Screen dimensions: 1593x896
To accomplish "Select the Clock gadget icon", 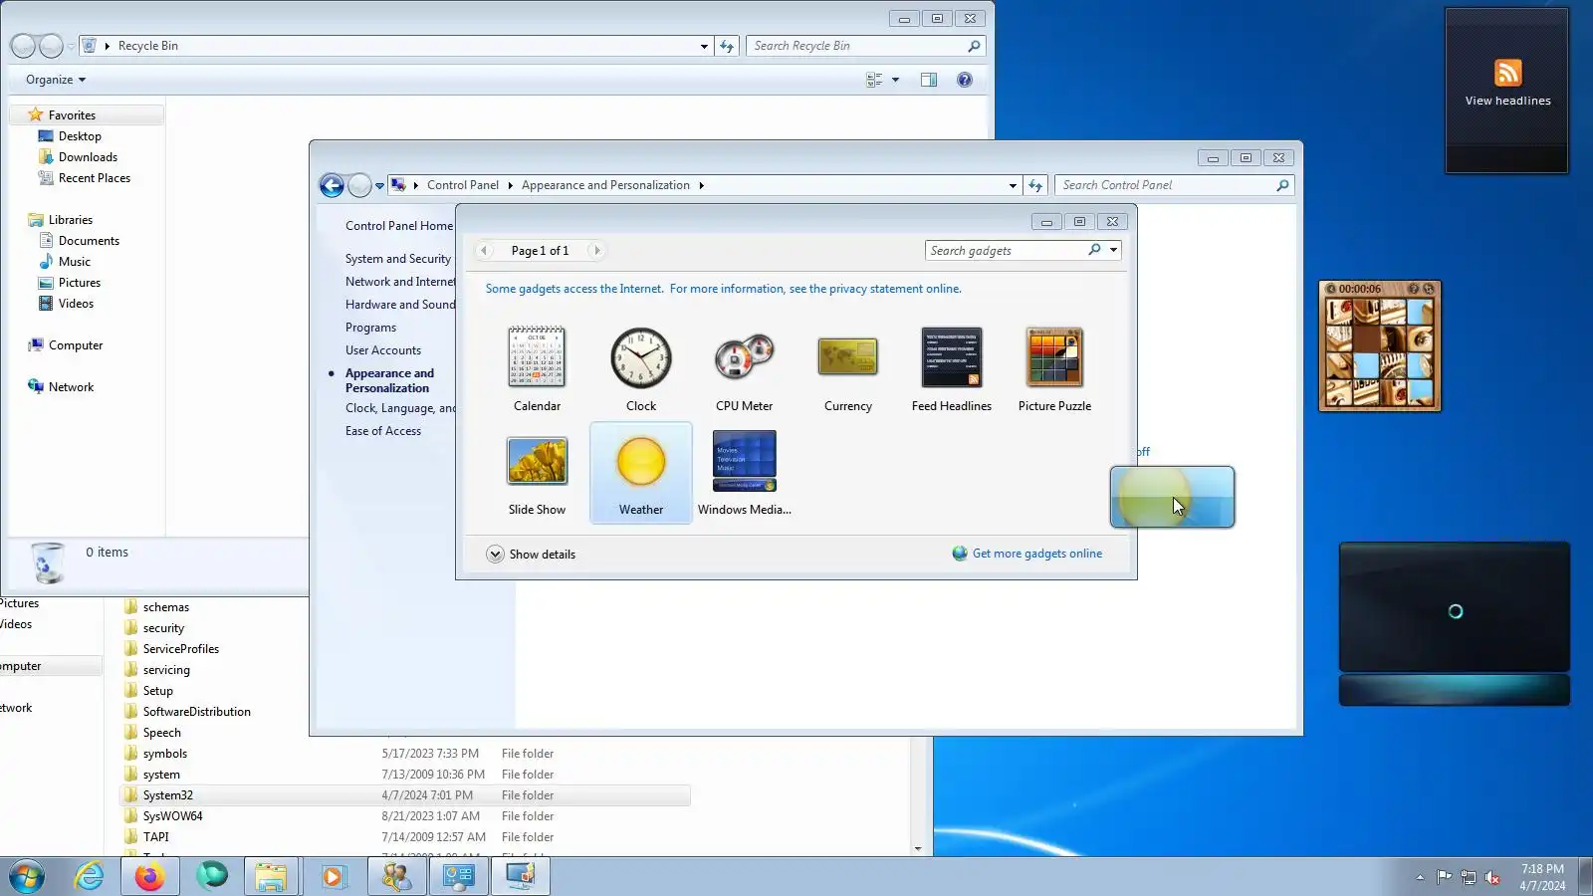I will click(x=641, y=358).
